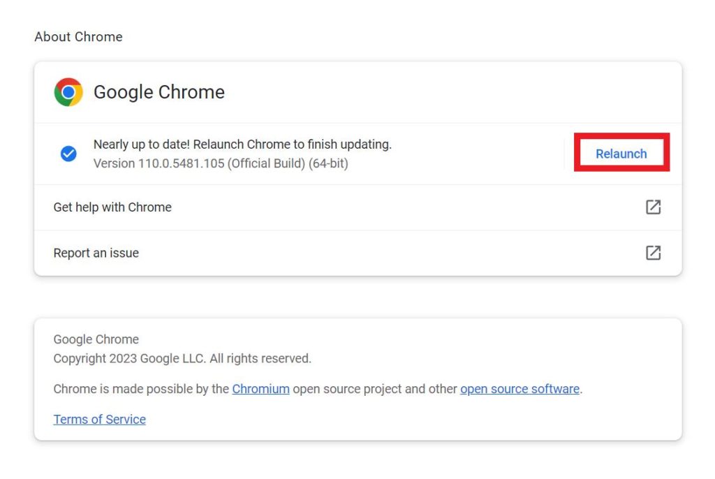The height and width of the screenshot is (479, 715).
Task: Click the (64-bit) label in version line
Action: point(328,163)
